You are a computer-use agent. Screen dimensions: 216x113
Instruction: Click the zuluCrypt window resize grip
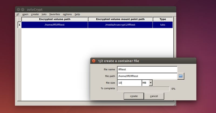(175, 104)
